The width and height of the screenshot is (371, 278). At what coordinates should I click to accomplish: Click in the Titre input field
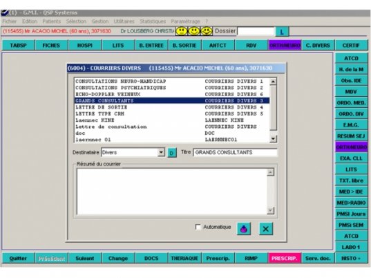coord(235,153)
